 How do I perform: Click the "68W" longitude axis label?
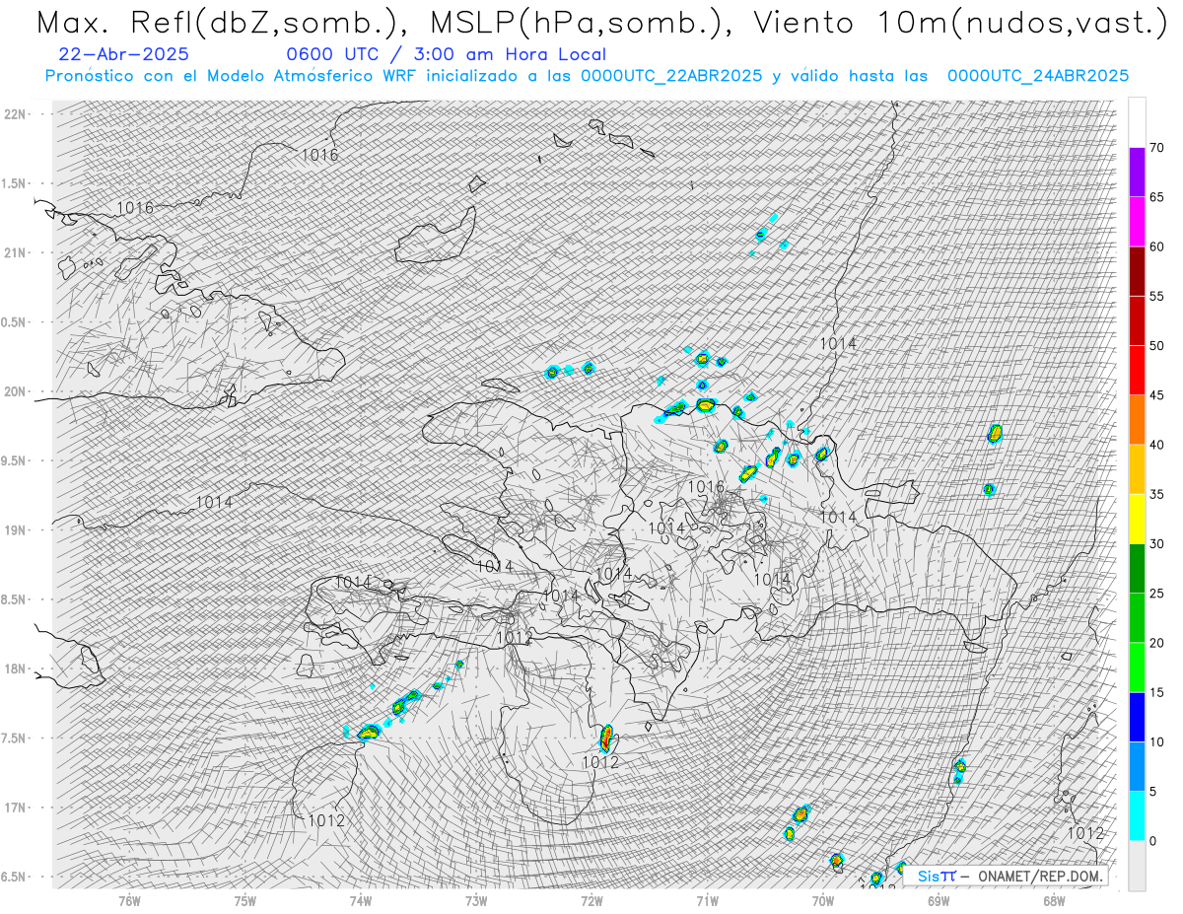pos(1053,899)
